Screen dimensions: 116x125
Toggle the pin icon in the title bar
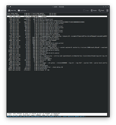click(10, 7)
